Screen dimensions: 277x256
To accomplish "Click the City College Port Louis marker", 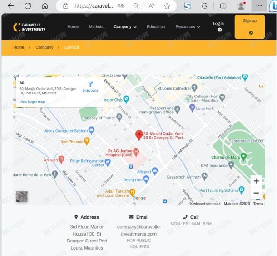I will (222, 97).
